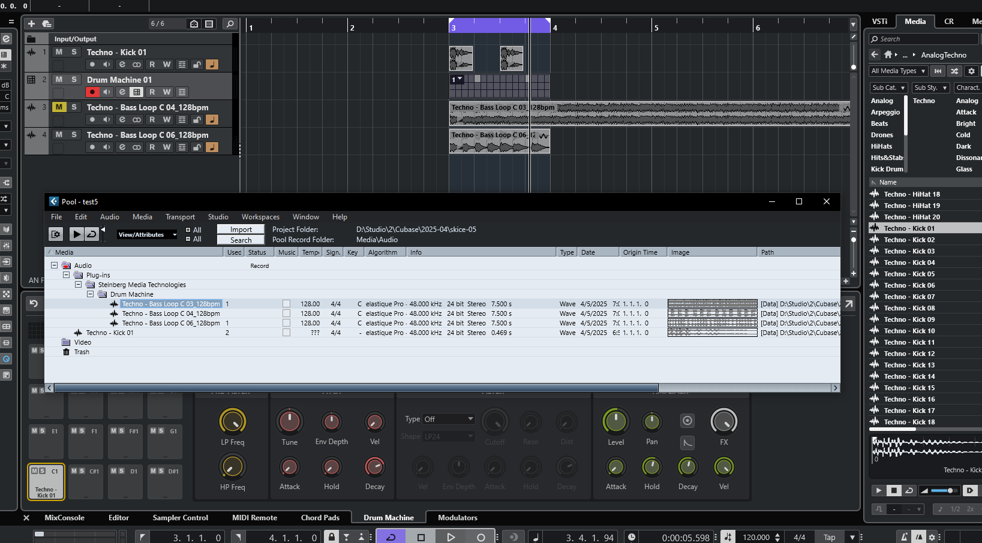Image resolution: width=982 pixels, height=543 pixels.
Task: Solo the Techno - Kick 01 track
Action: [74, 52]
